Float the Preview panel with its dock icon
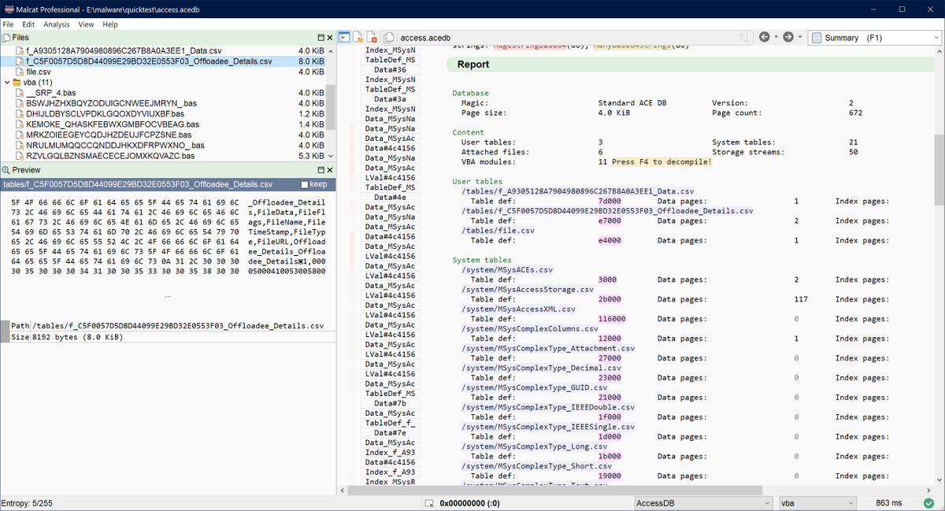Image resolution: width=945 pixels, height=511 pixels. coord(321,170)
